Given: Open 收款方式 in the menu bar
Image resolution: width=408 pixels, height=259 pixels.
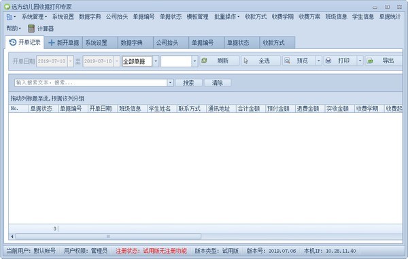Looking at the screenshot, I should point(256,17).
